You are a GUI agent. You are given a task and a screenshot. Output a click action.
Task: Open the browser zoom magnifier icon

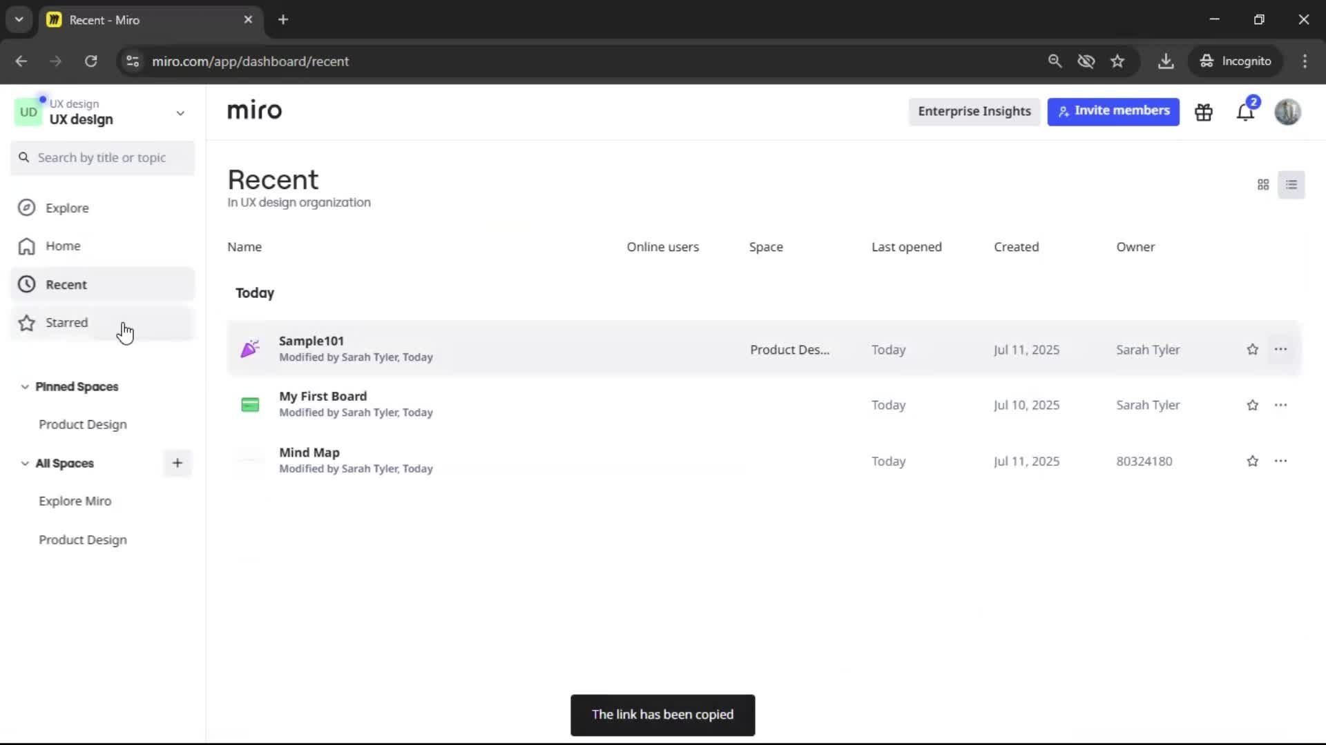[1055, 61]
